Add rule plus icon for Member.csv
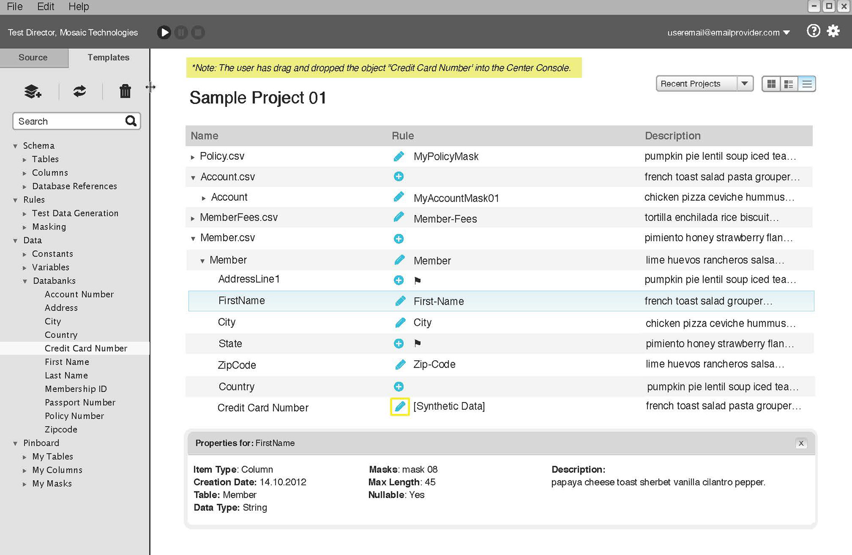This screenshot has width=852, height=555. (398, 239)
